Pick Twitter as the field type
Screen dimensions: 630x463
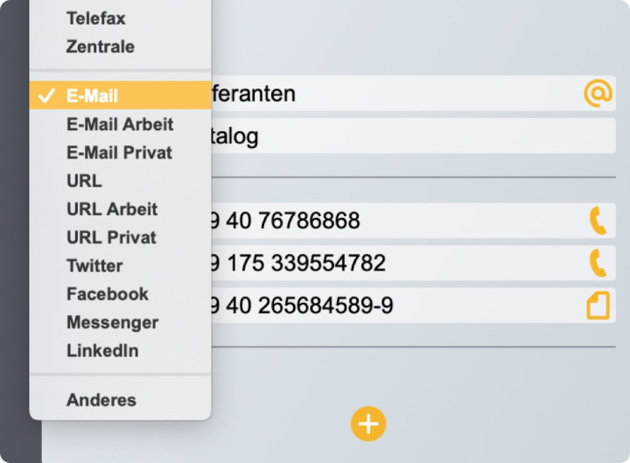pyautogui.click(x=94, y=266)
